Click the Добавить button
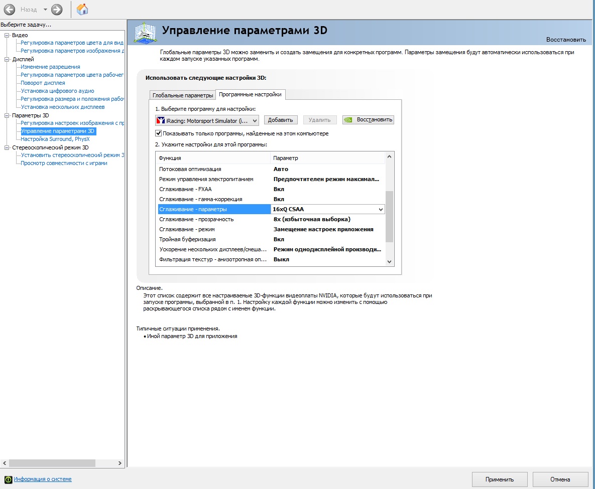Screen dimensions: 595x489 tap(281, 120)
